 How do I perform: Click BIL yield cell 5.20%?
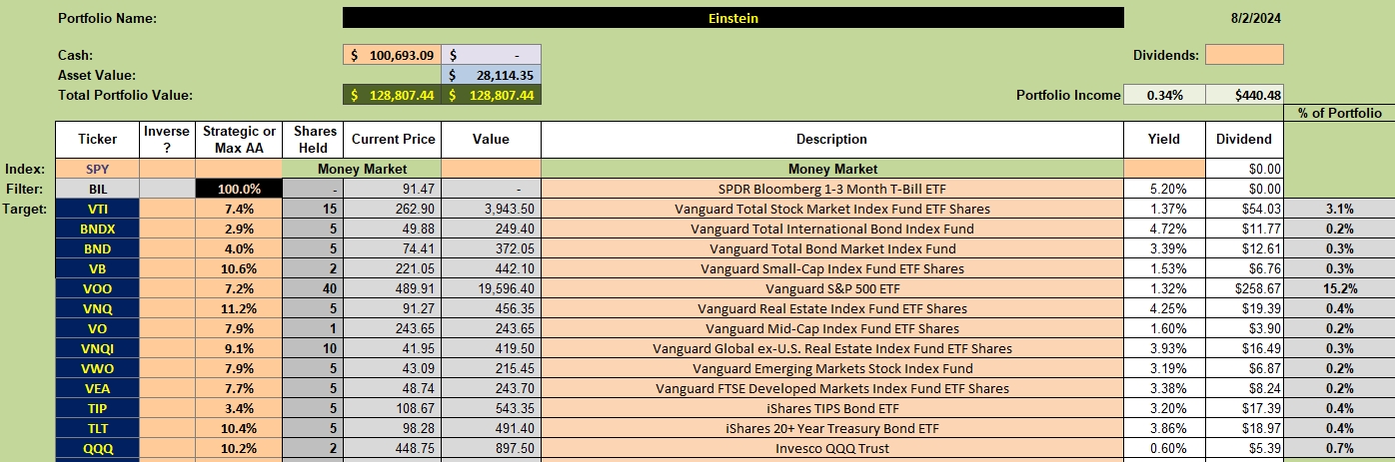pyautogui.click(x=1164, y=189)
